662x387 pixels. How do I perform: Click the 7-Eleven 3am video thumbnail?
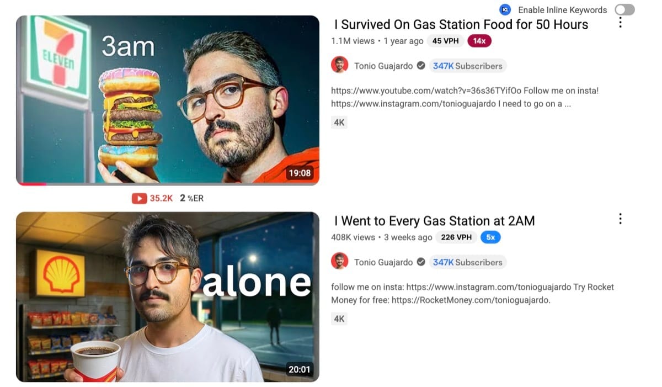click(x=168, y=100)
